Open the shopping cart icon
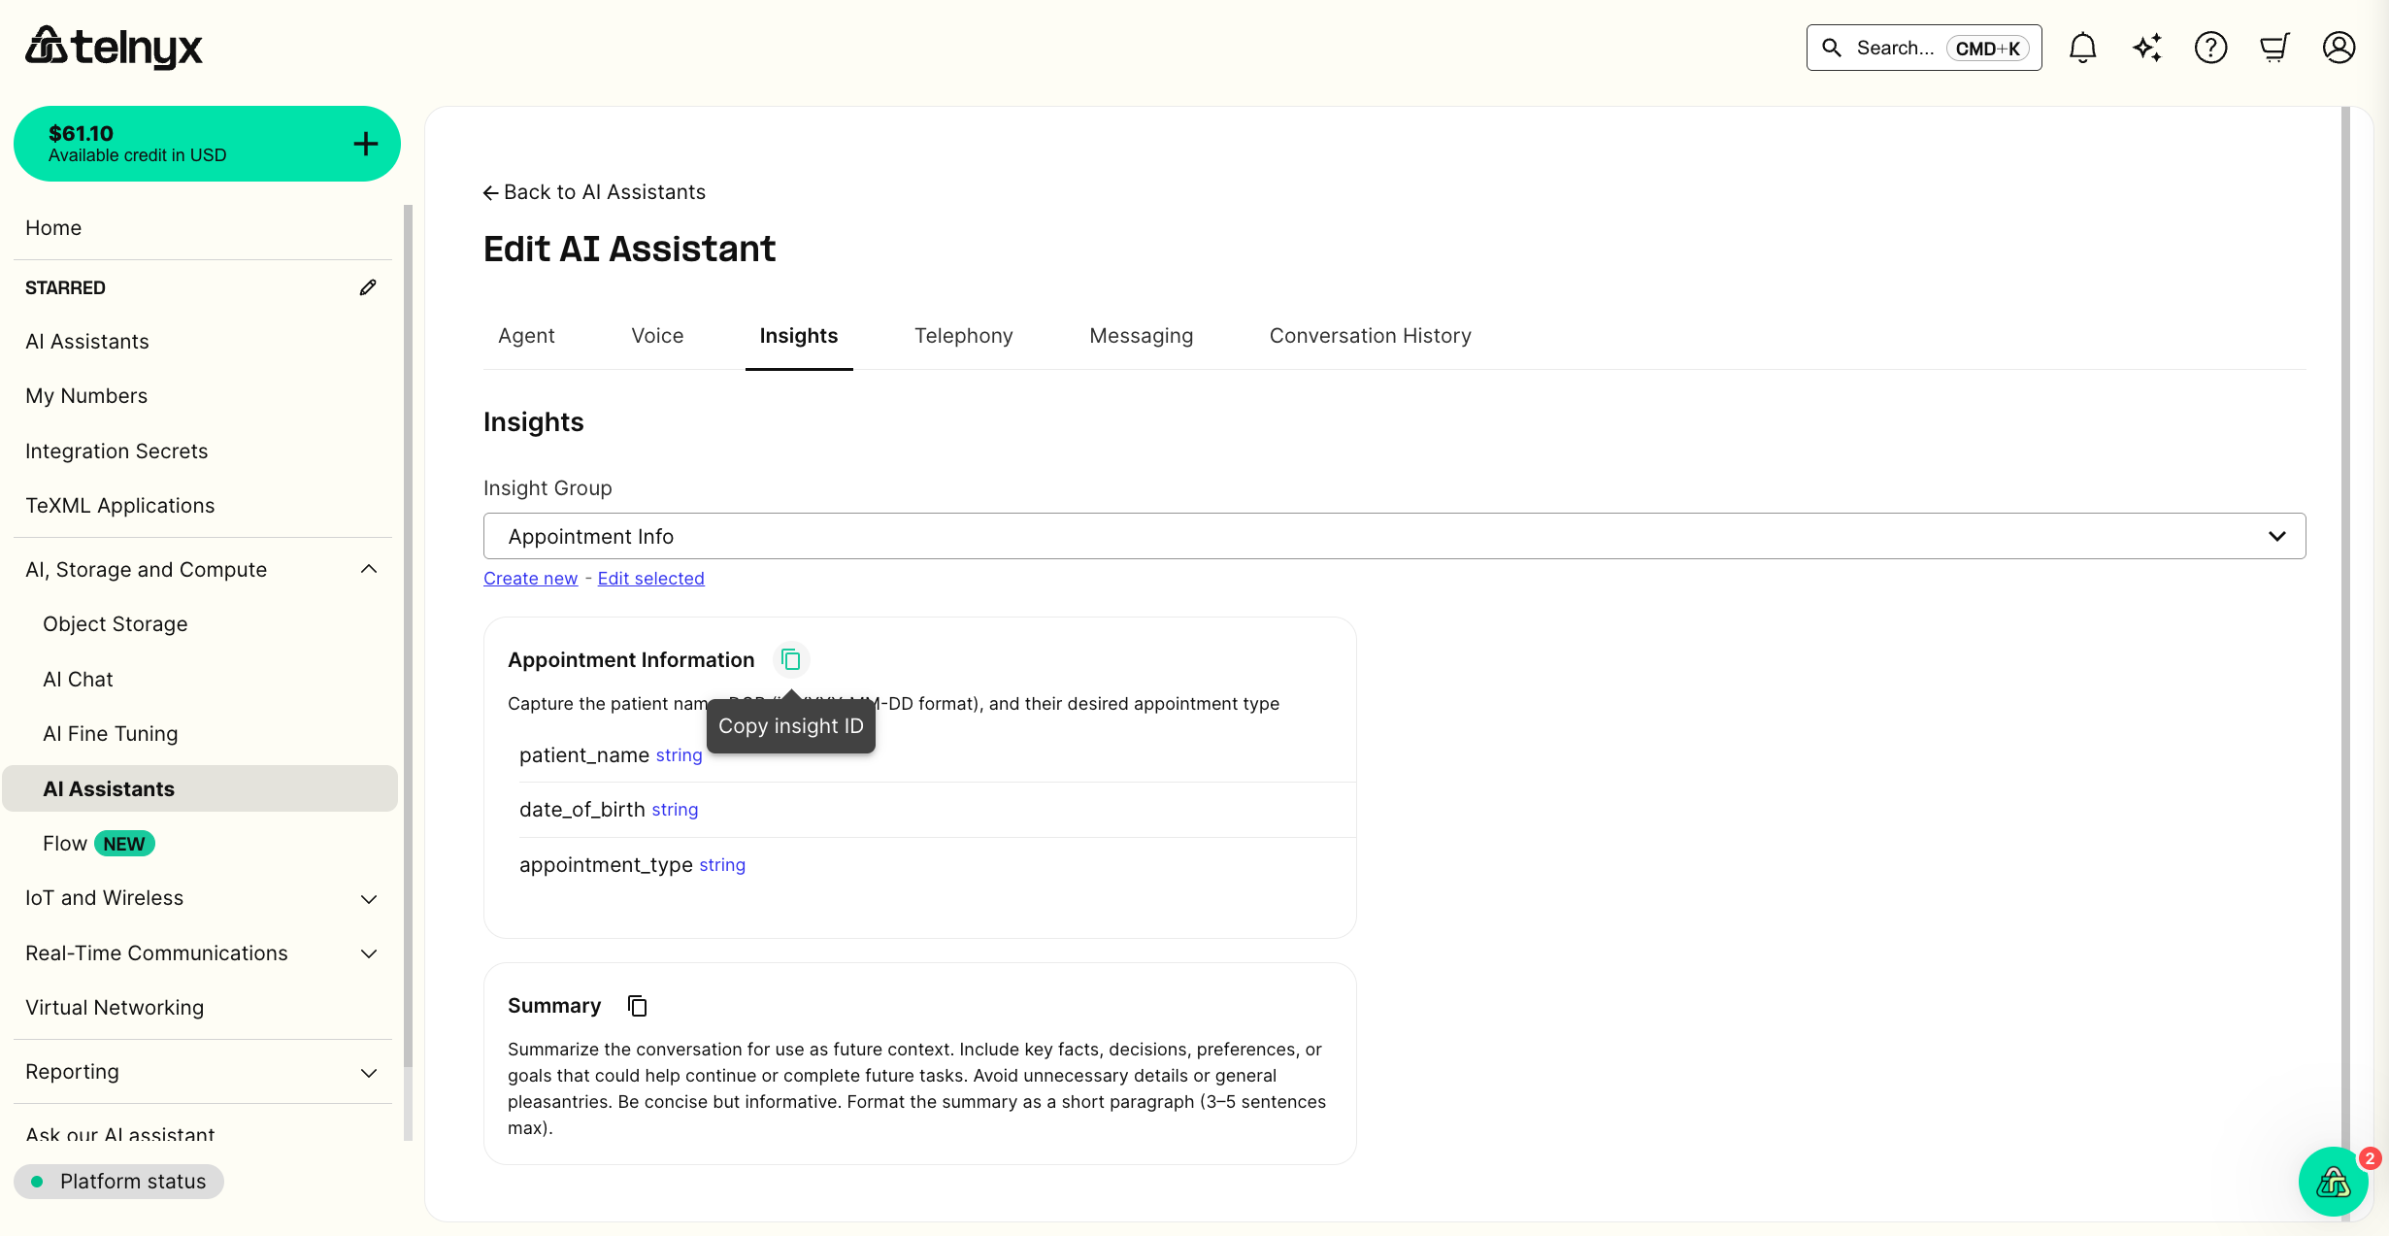The height and width of the screenshot is (1236, 2389). (x=2274, y=48)
